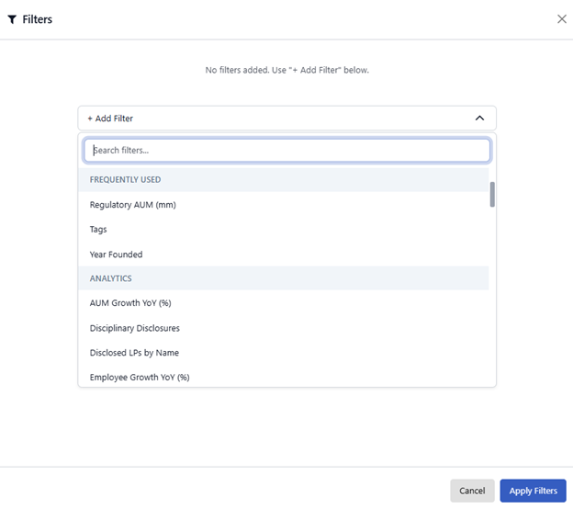
Task: Collapse the filter list using chevron arrow
Action: pos(479,119)
